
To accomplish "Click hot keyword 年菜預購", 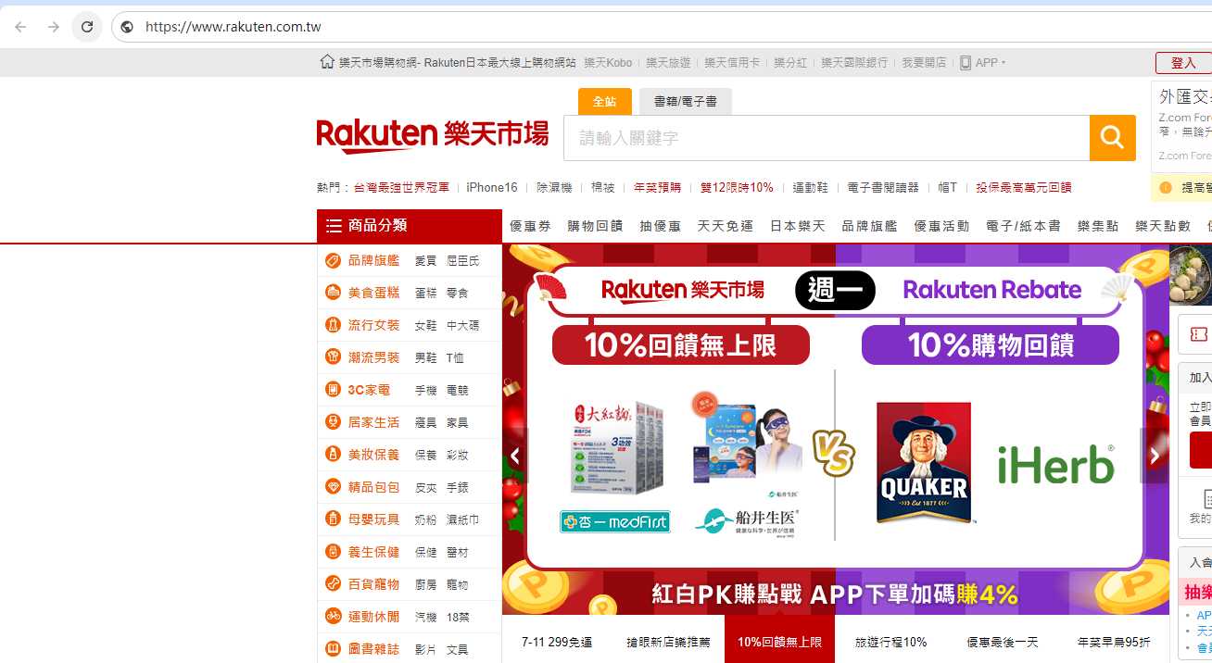I will pos(657,187).
